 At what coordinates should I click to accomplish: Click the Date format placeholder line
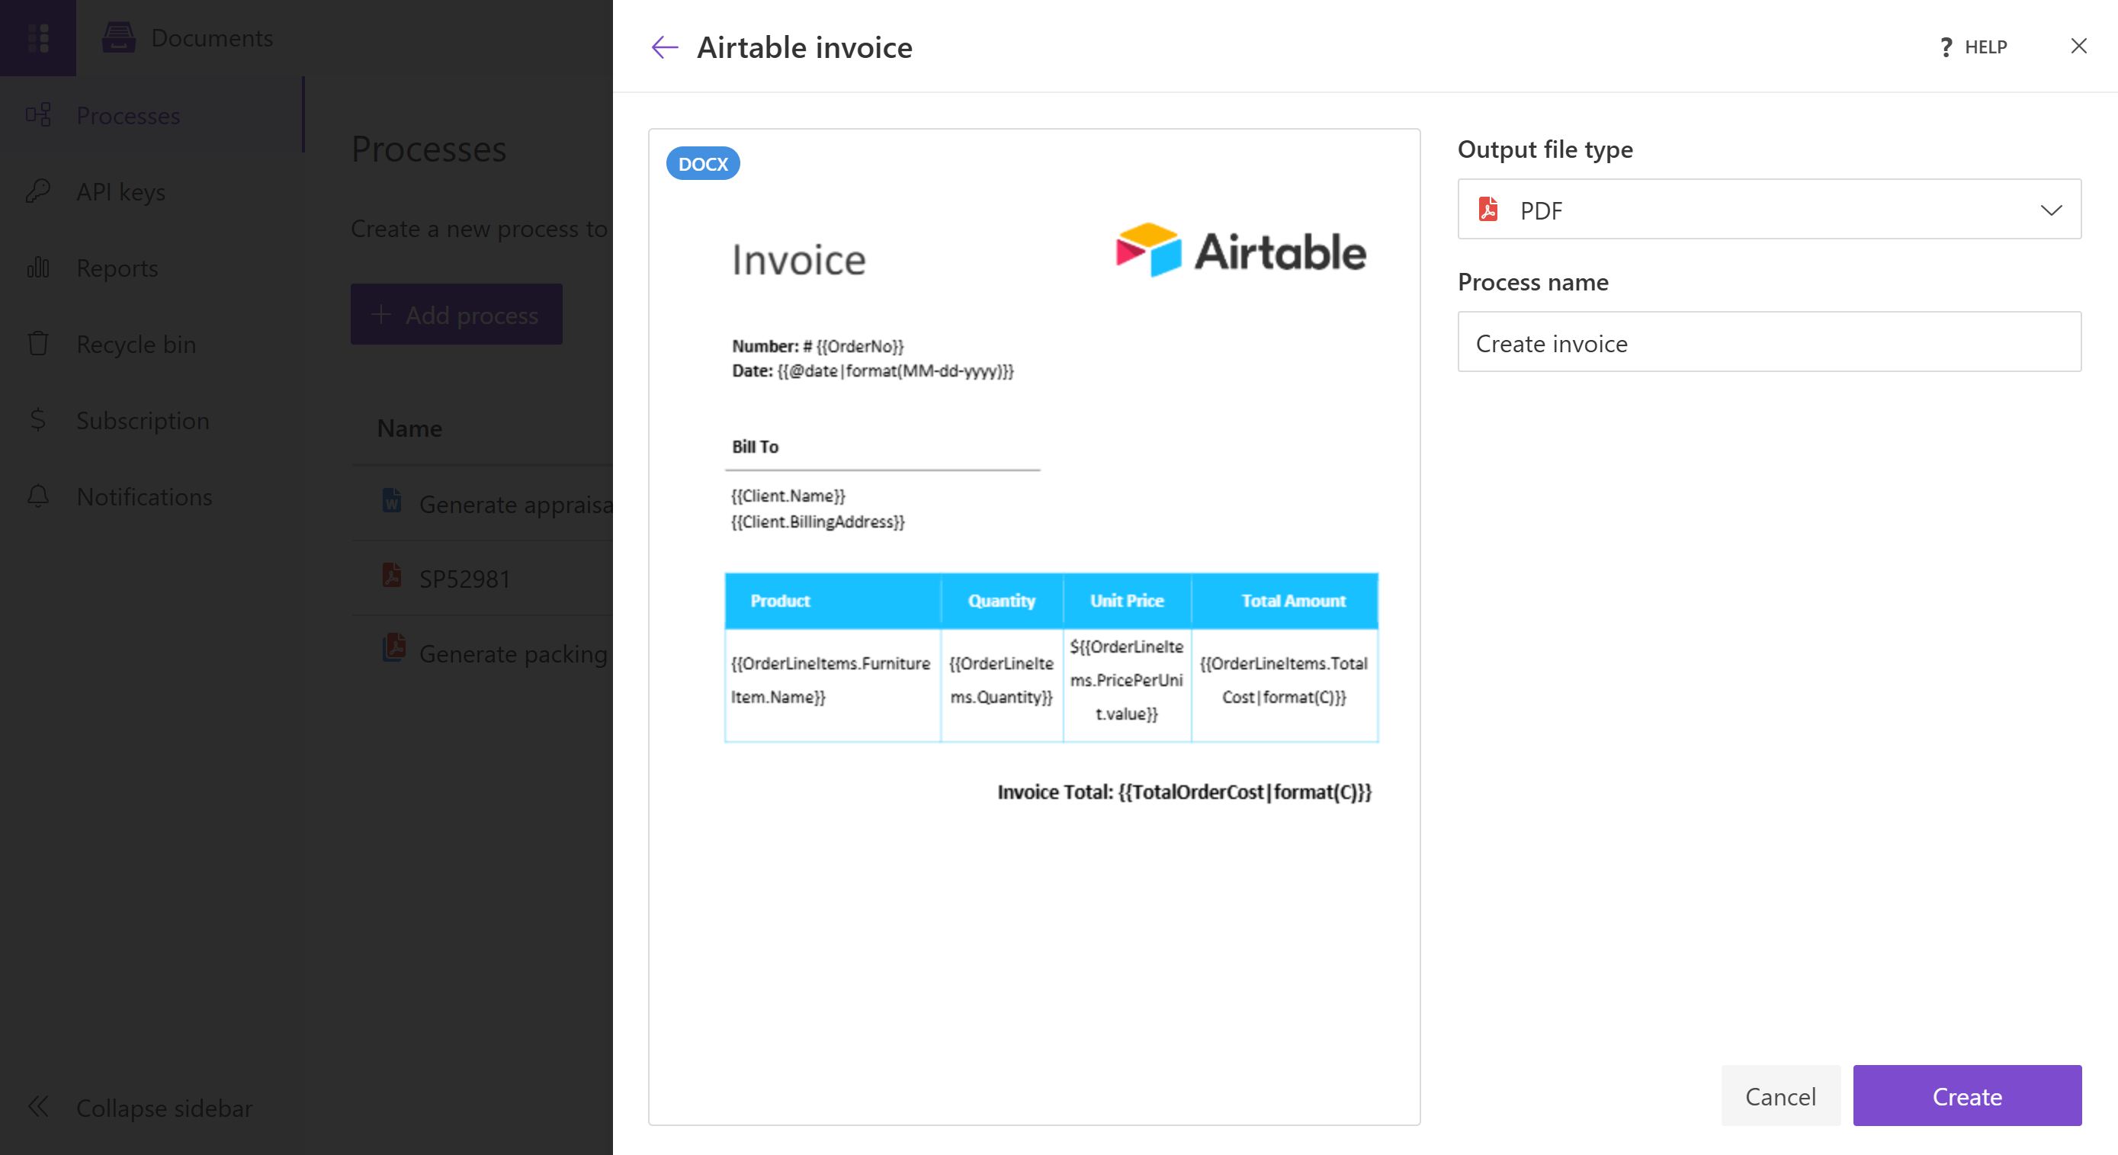872,371
